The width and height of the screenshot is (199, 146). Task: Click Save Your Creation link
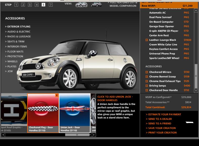161,128
